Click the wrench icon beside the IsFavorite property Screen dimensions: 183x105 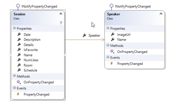(x=19, y=50)
